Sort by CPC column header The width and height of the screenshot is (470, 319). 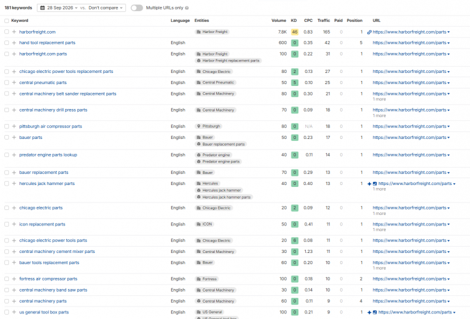pos(308,21)
